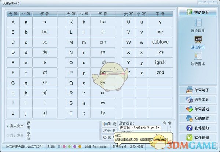Click the capital letter D cell

[x=13, y=52]
